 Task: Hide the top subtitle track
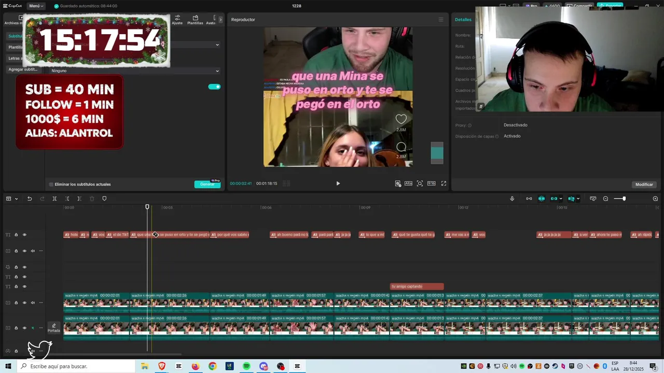[x=24, y=235]
